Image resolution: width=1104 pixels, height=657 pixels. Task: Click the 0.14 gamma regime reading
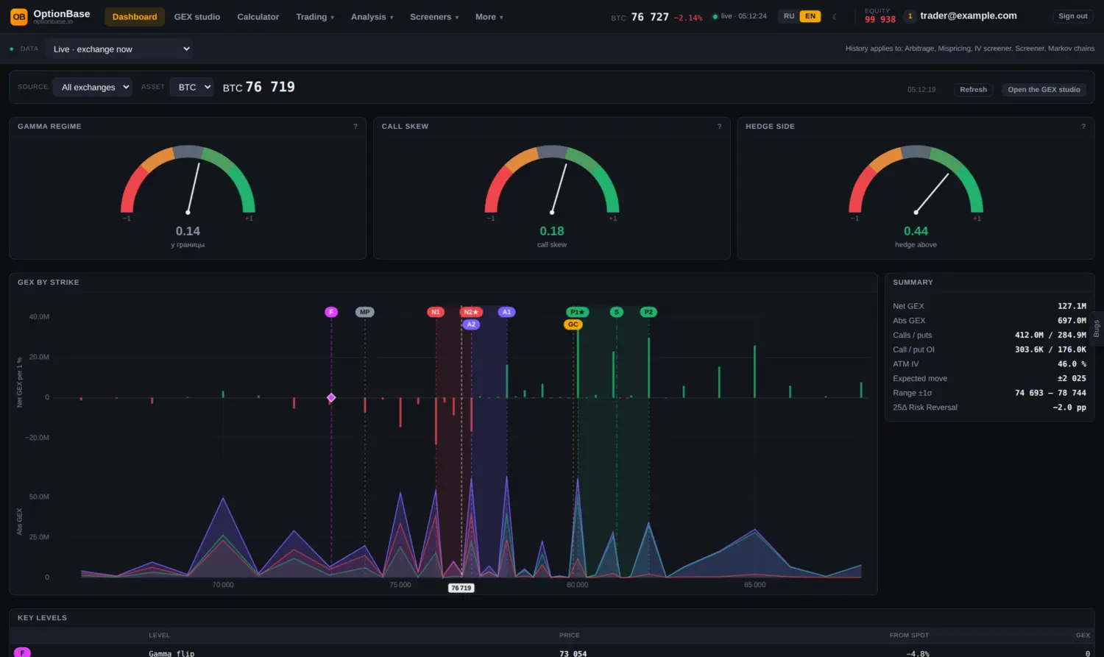[188, 231]
